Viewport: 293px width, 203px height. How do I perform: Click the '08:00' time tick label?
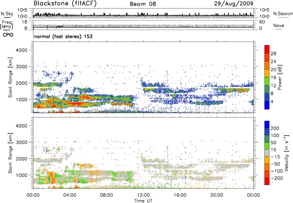click(x=107, y=195)
